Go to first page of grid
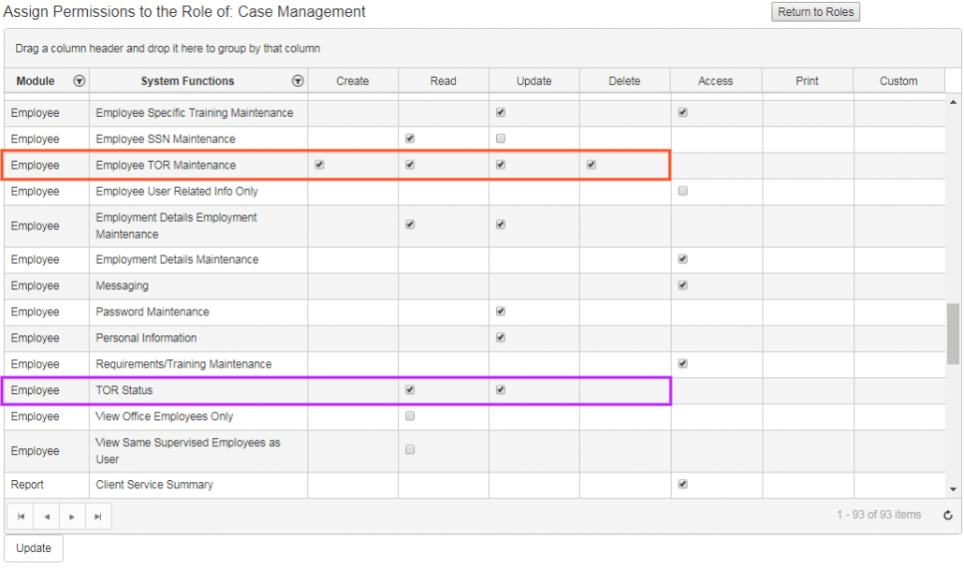The image size is (964, 568). pyautogui.click(x=21, y=517)
